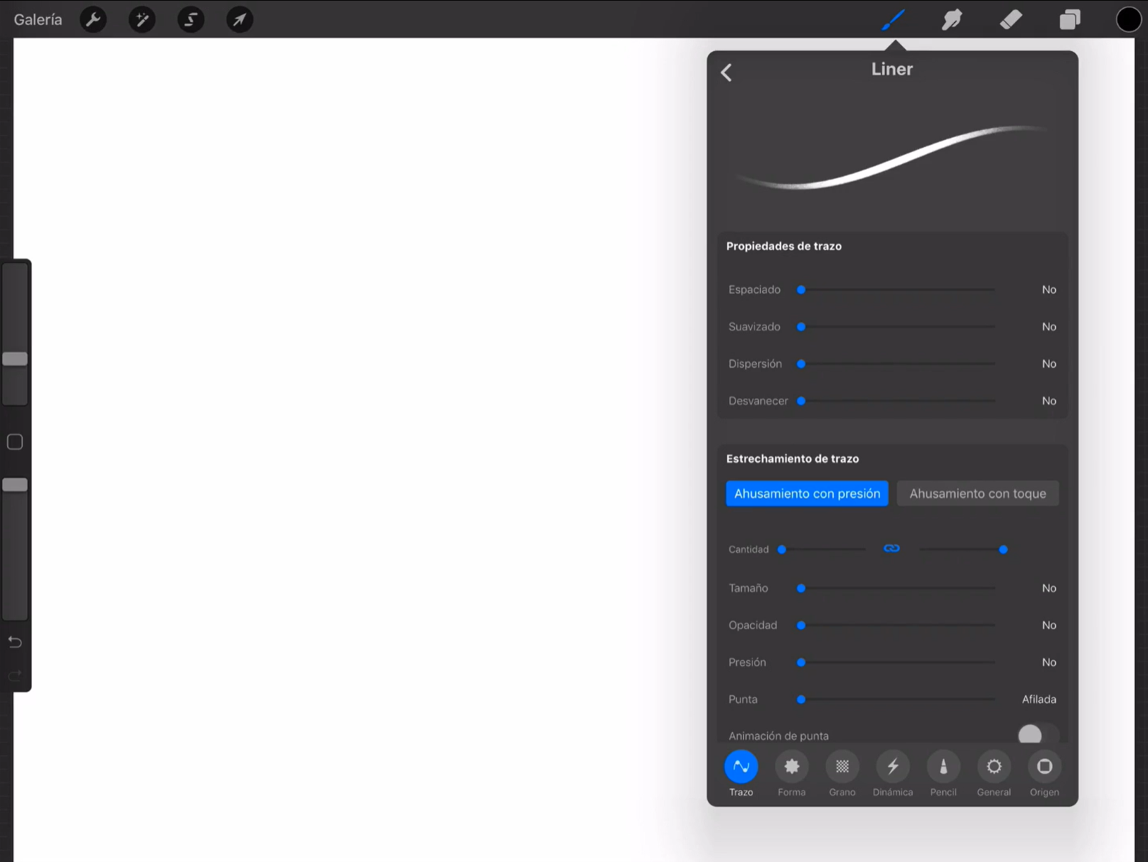The height and width of the screenshot is (862, 1148).
Task: Go back from Liner brush settings
Action: coord(726,72)
